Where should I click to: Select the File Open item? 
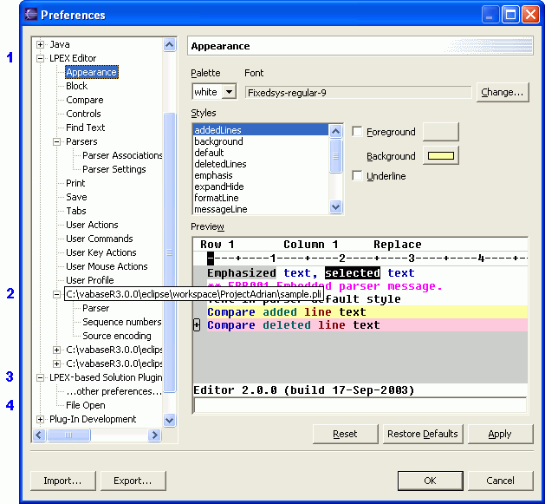pyautogui.click(x=86, y=405)
